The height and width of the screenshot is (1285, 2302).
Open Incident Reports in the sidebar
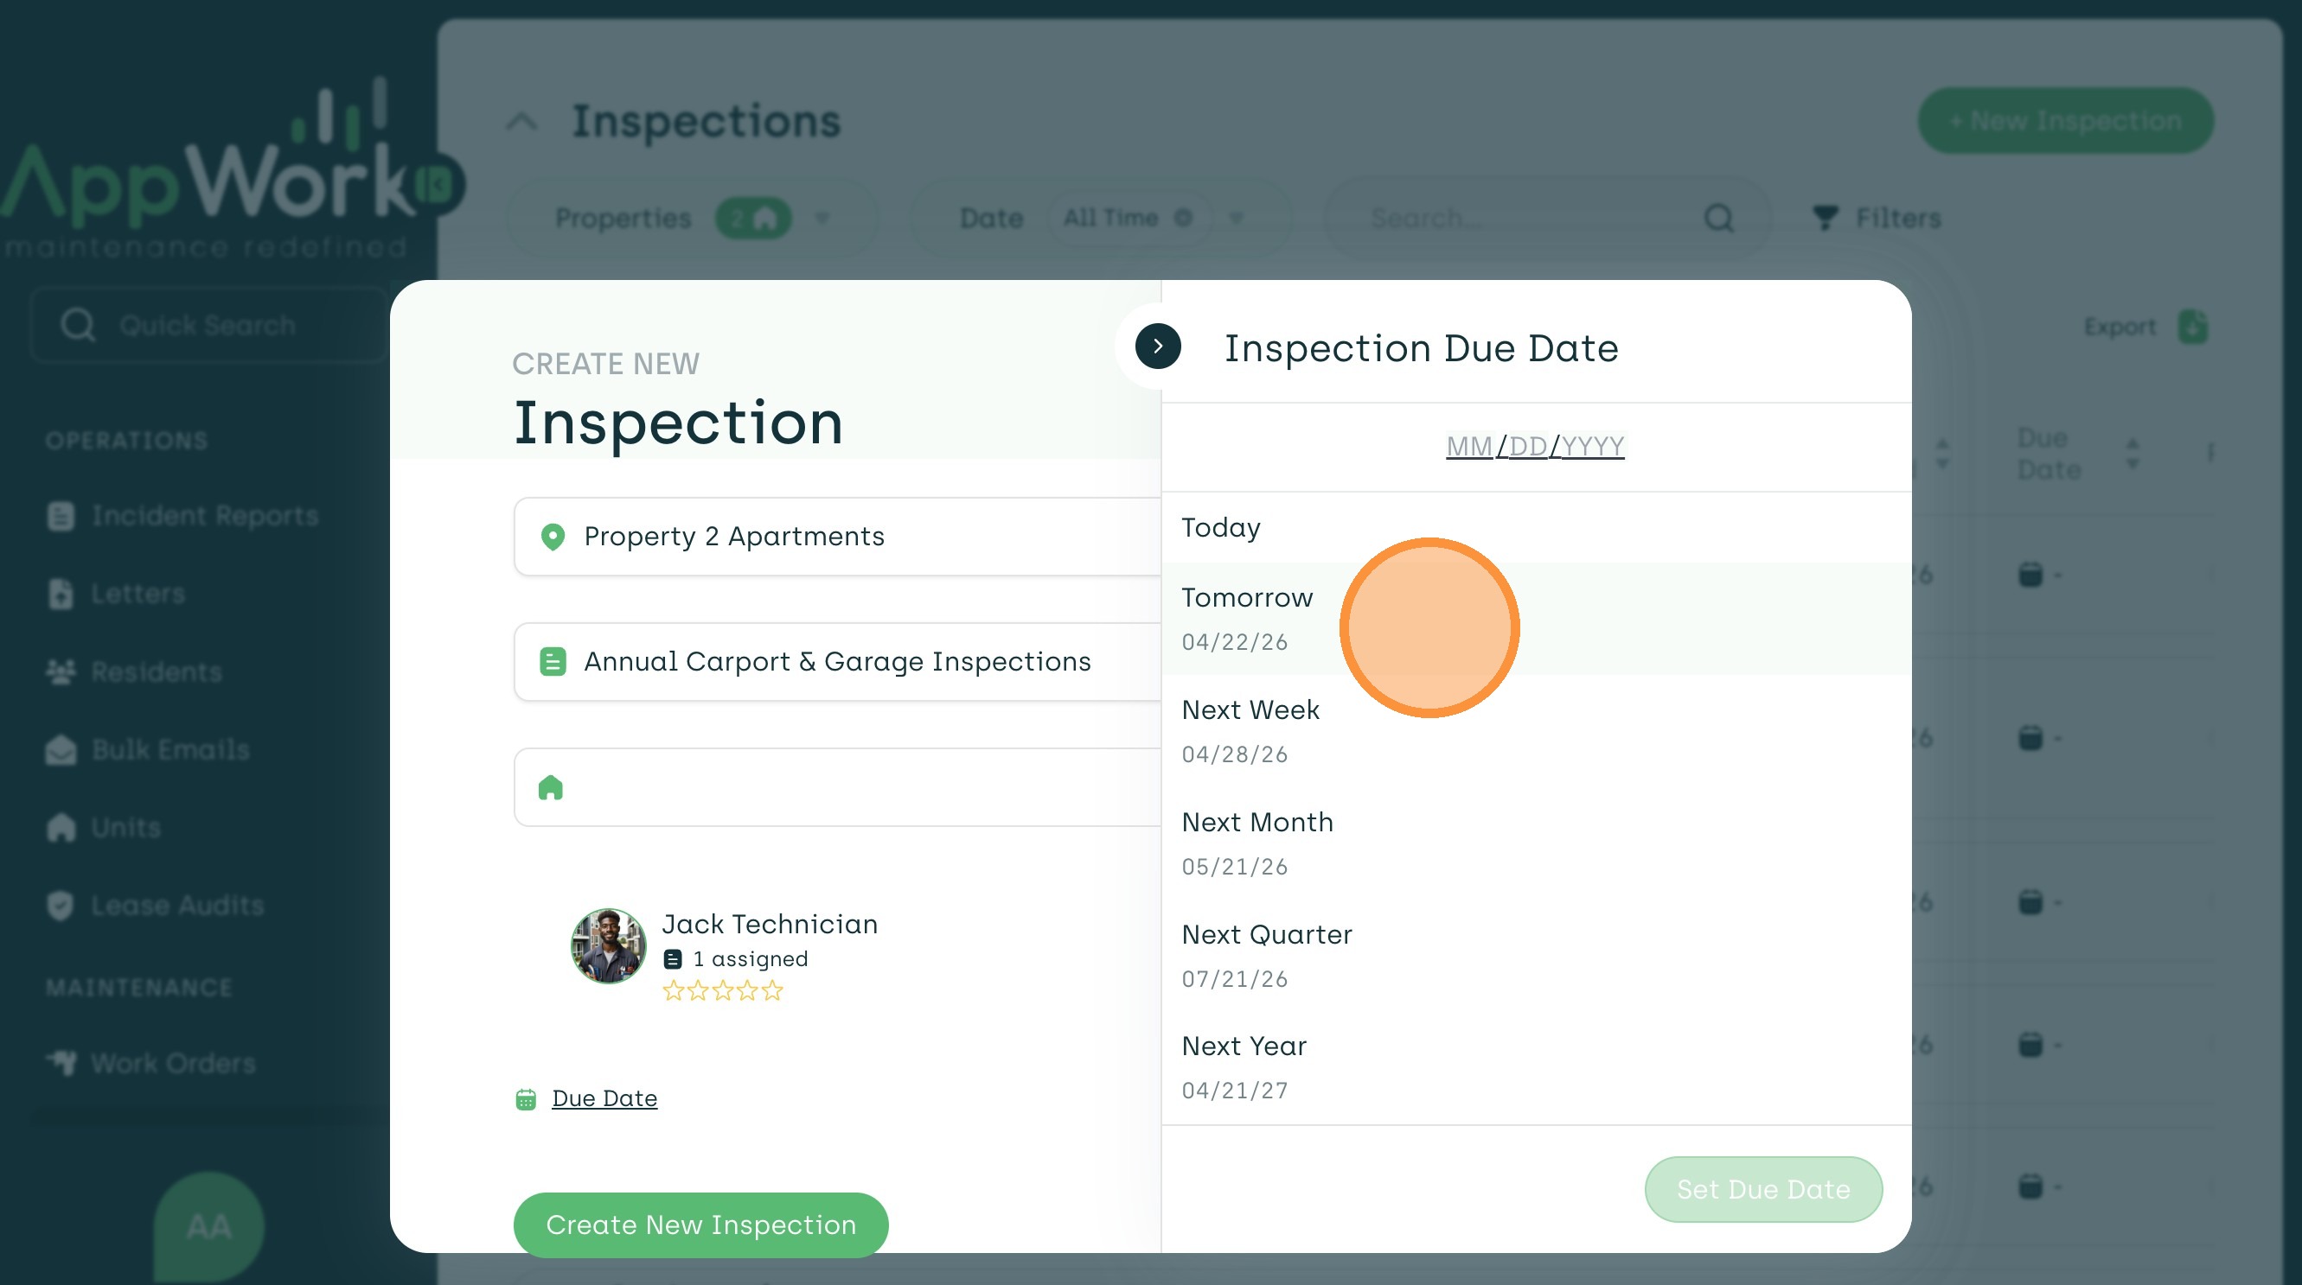click(204, 516)
